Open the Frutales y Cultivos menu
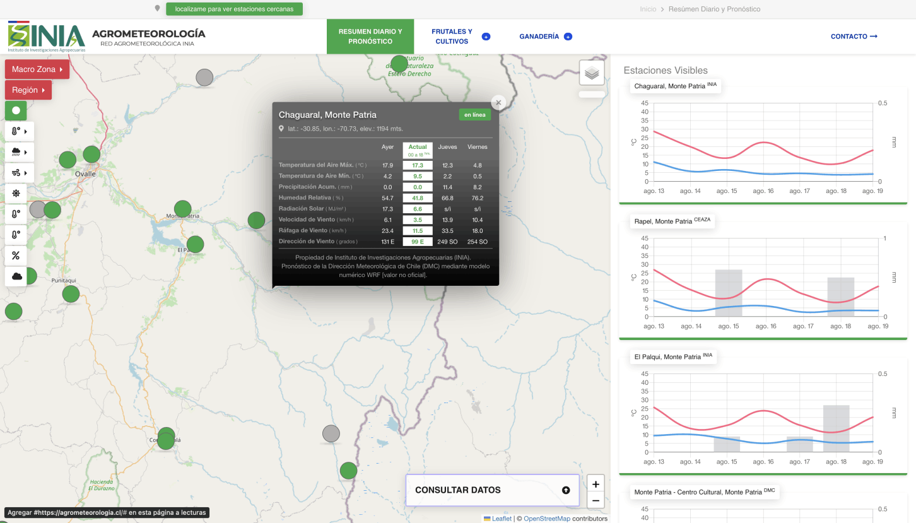The width and height of the screenshot is (916, 523). [452, 37]
